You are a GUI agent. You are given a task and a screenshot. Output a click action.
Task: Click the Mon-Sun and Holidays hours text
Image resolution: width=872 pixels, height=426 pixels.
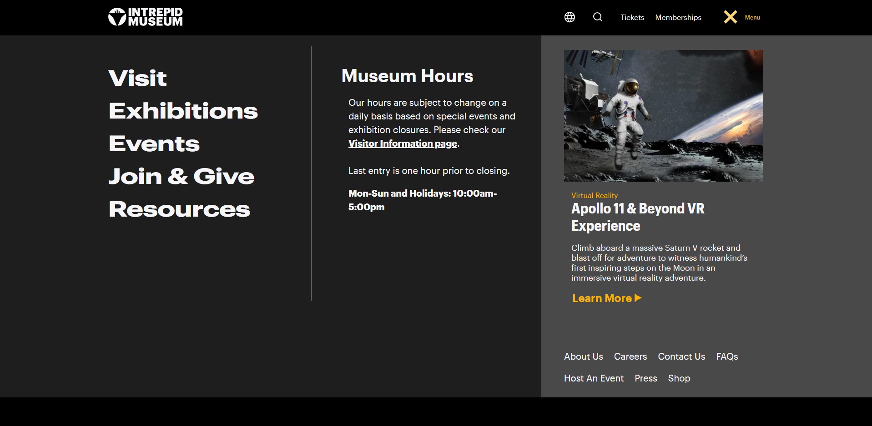423,200
